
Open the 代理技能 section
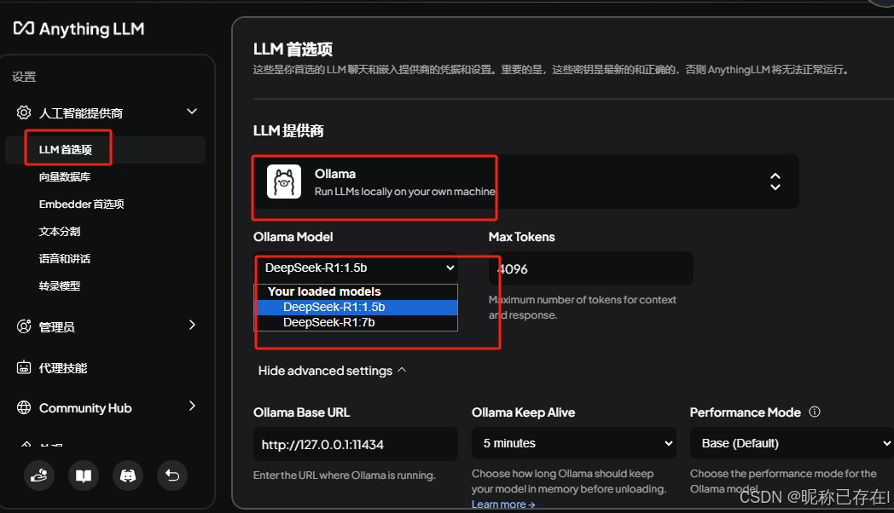click(63, 368)
